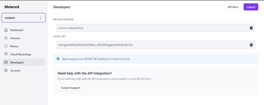
Task: Click the Sessions list icon in sidebar
Action: (x=6, y=38)
